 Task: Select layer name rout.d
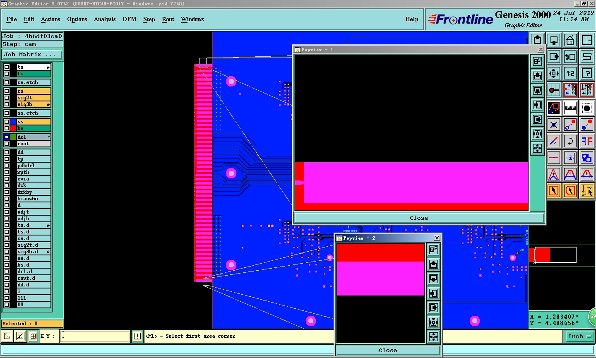[x=34, y=278]
